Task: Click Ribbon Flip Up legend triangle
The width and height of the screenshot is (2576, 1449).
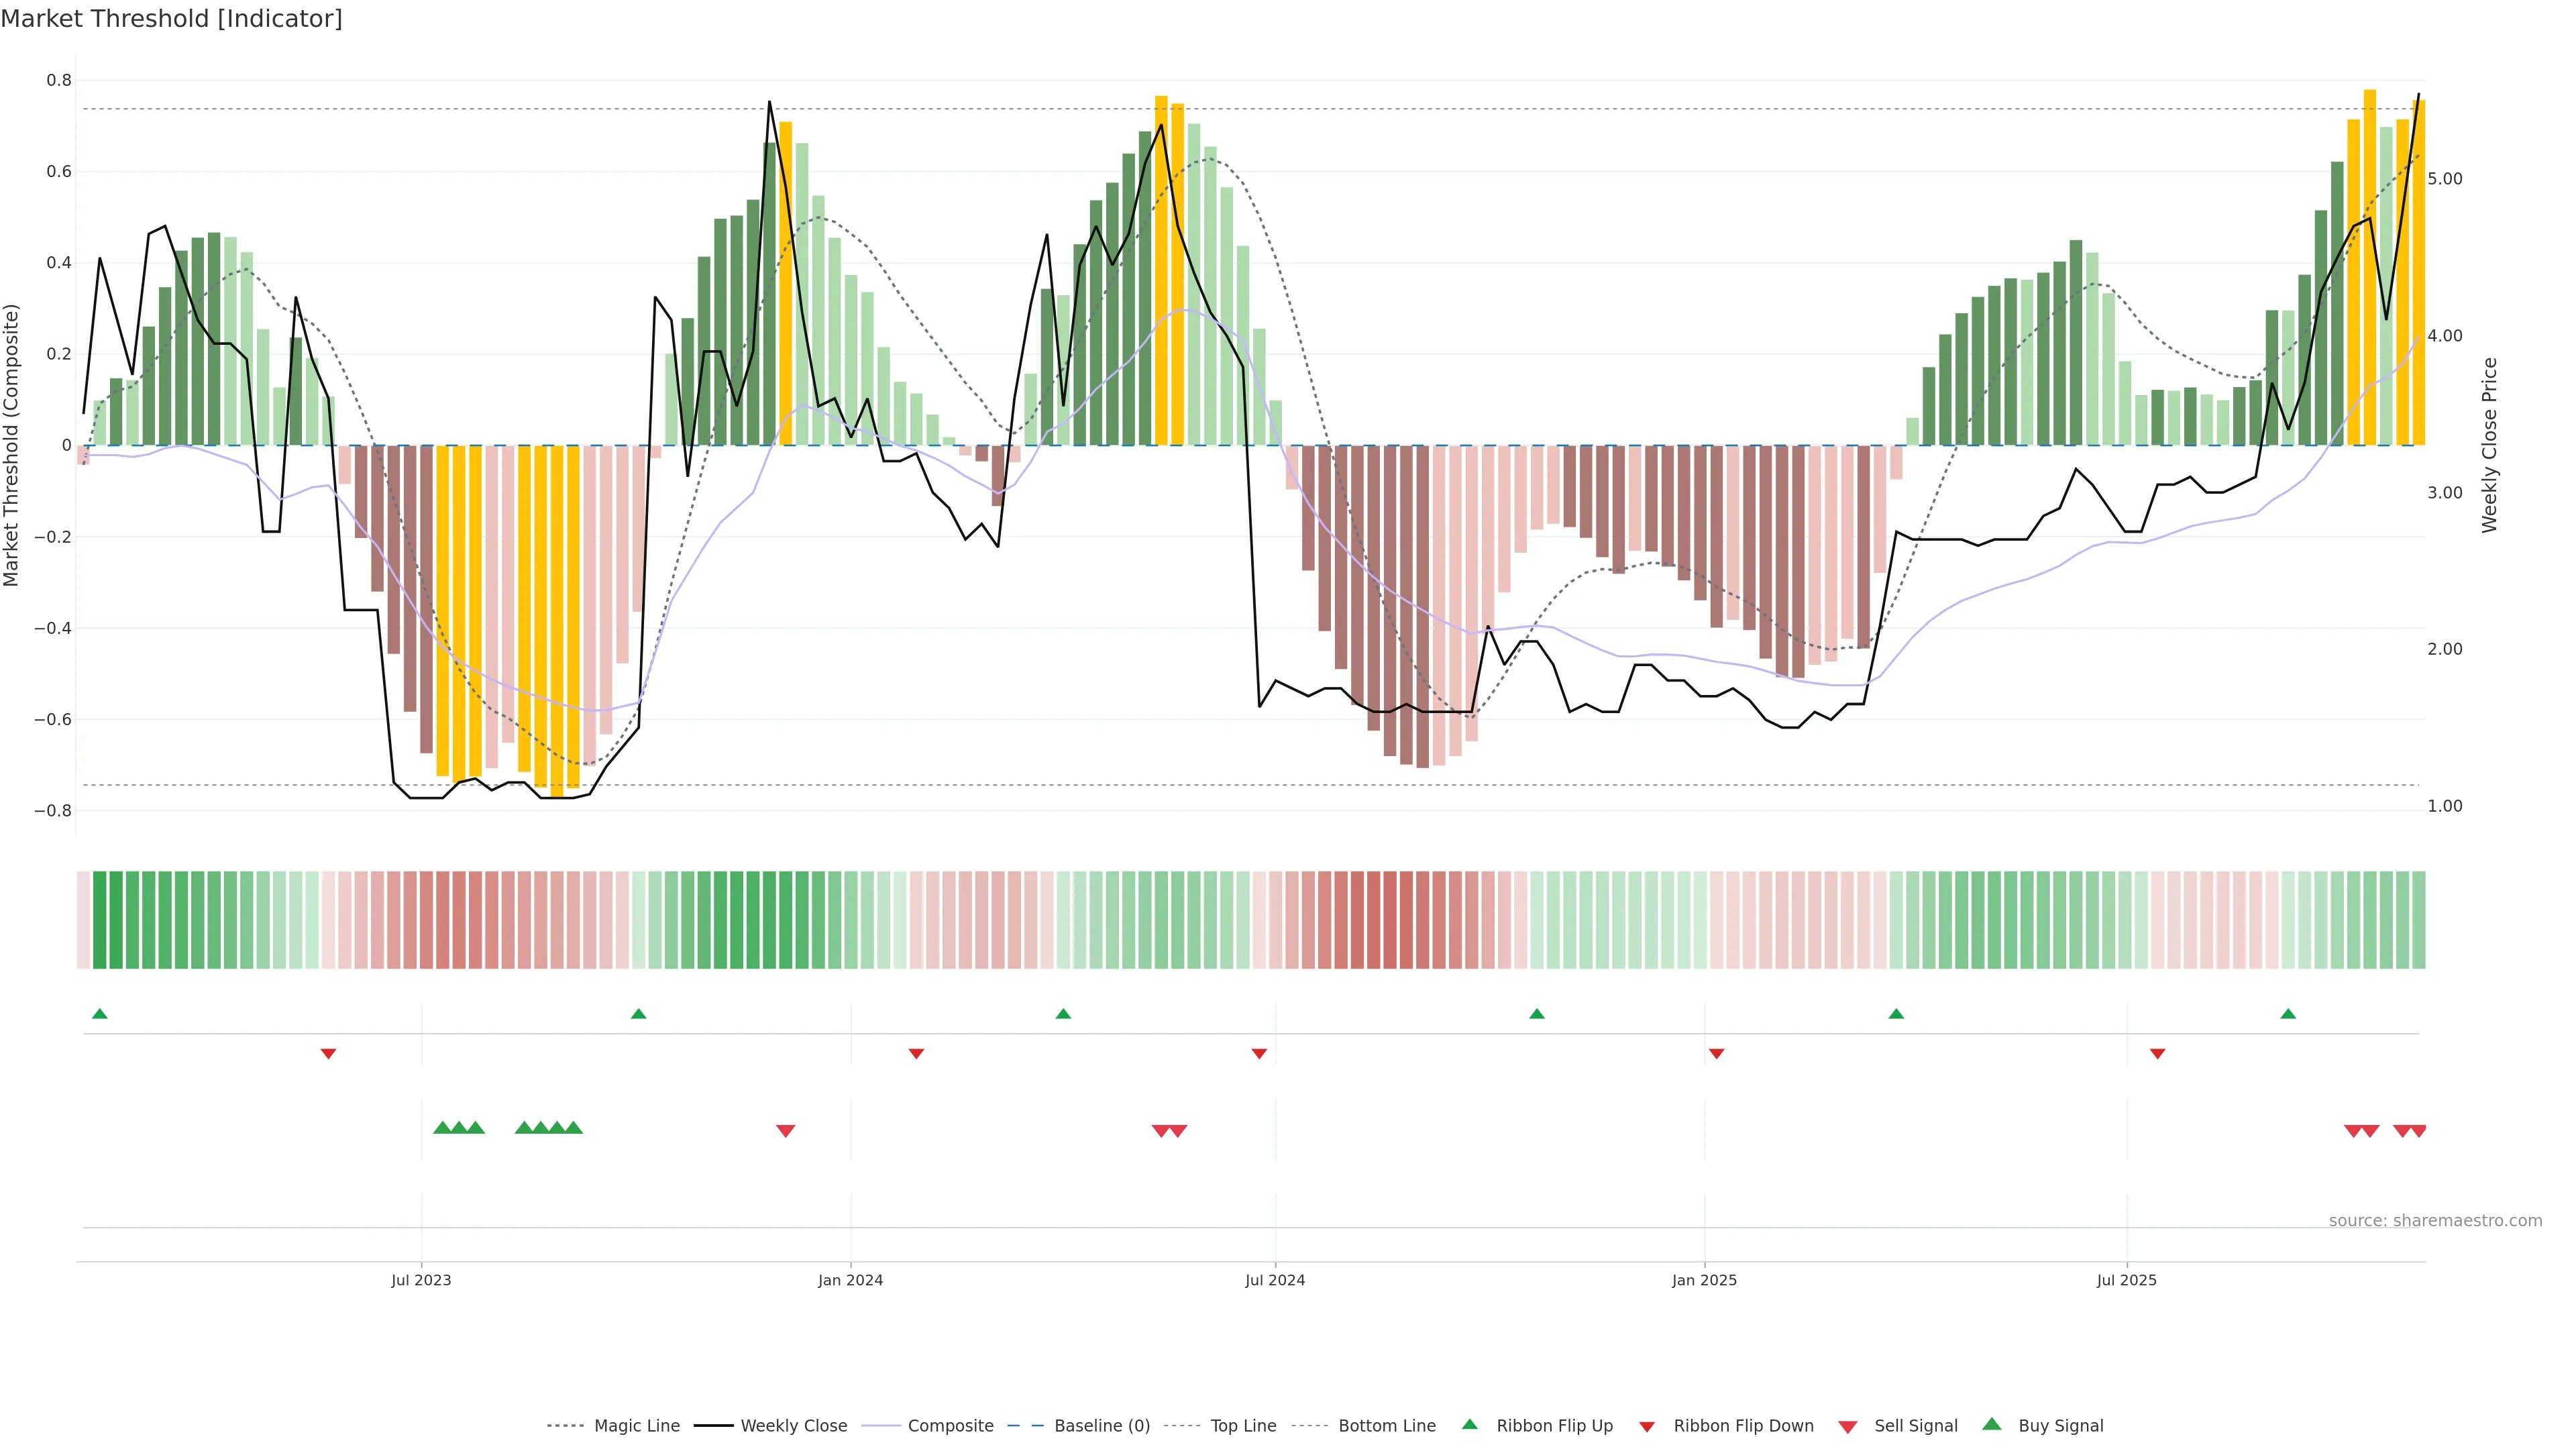Action: pos(1469,1424)
